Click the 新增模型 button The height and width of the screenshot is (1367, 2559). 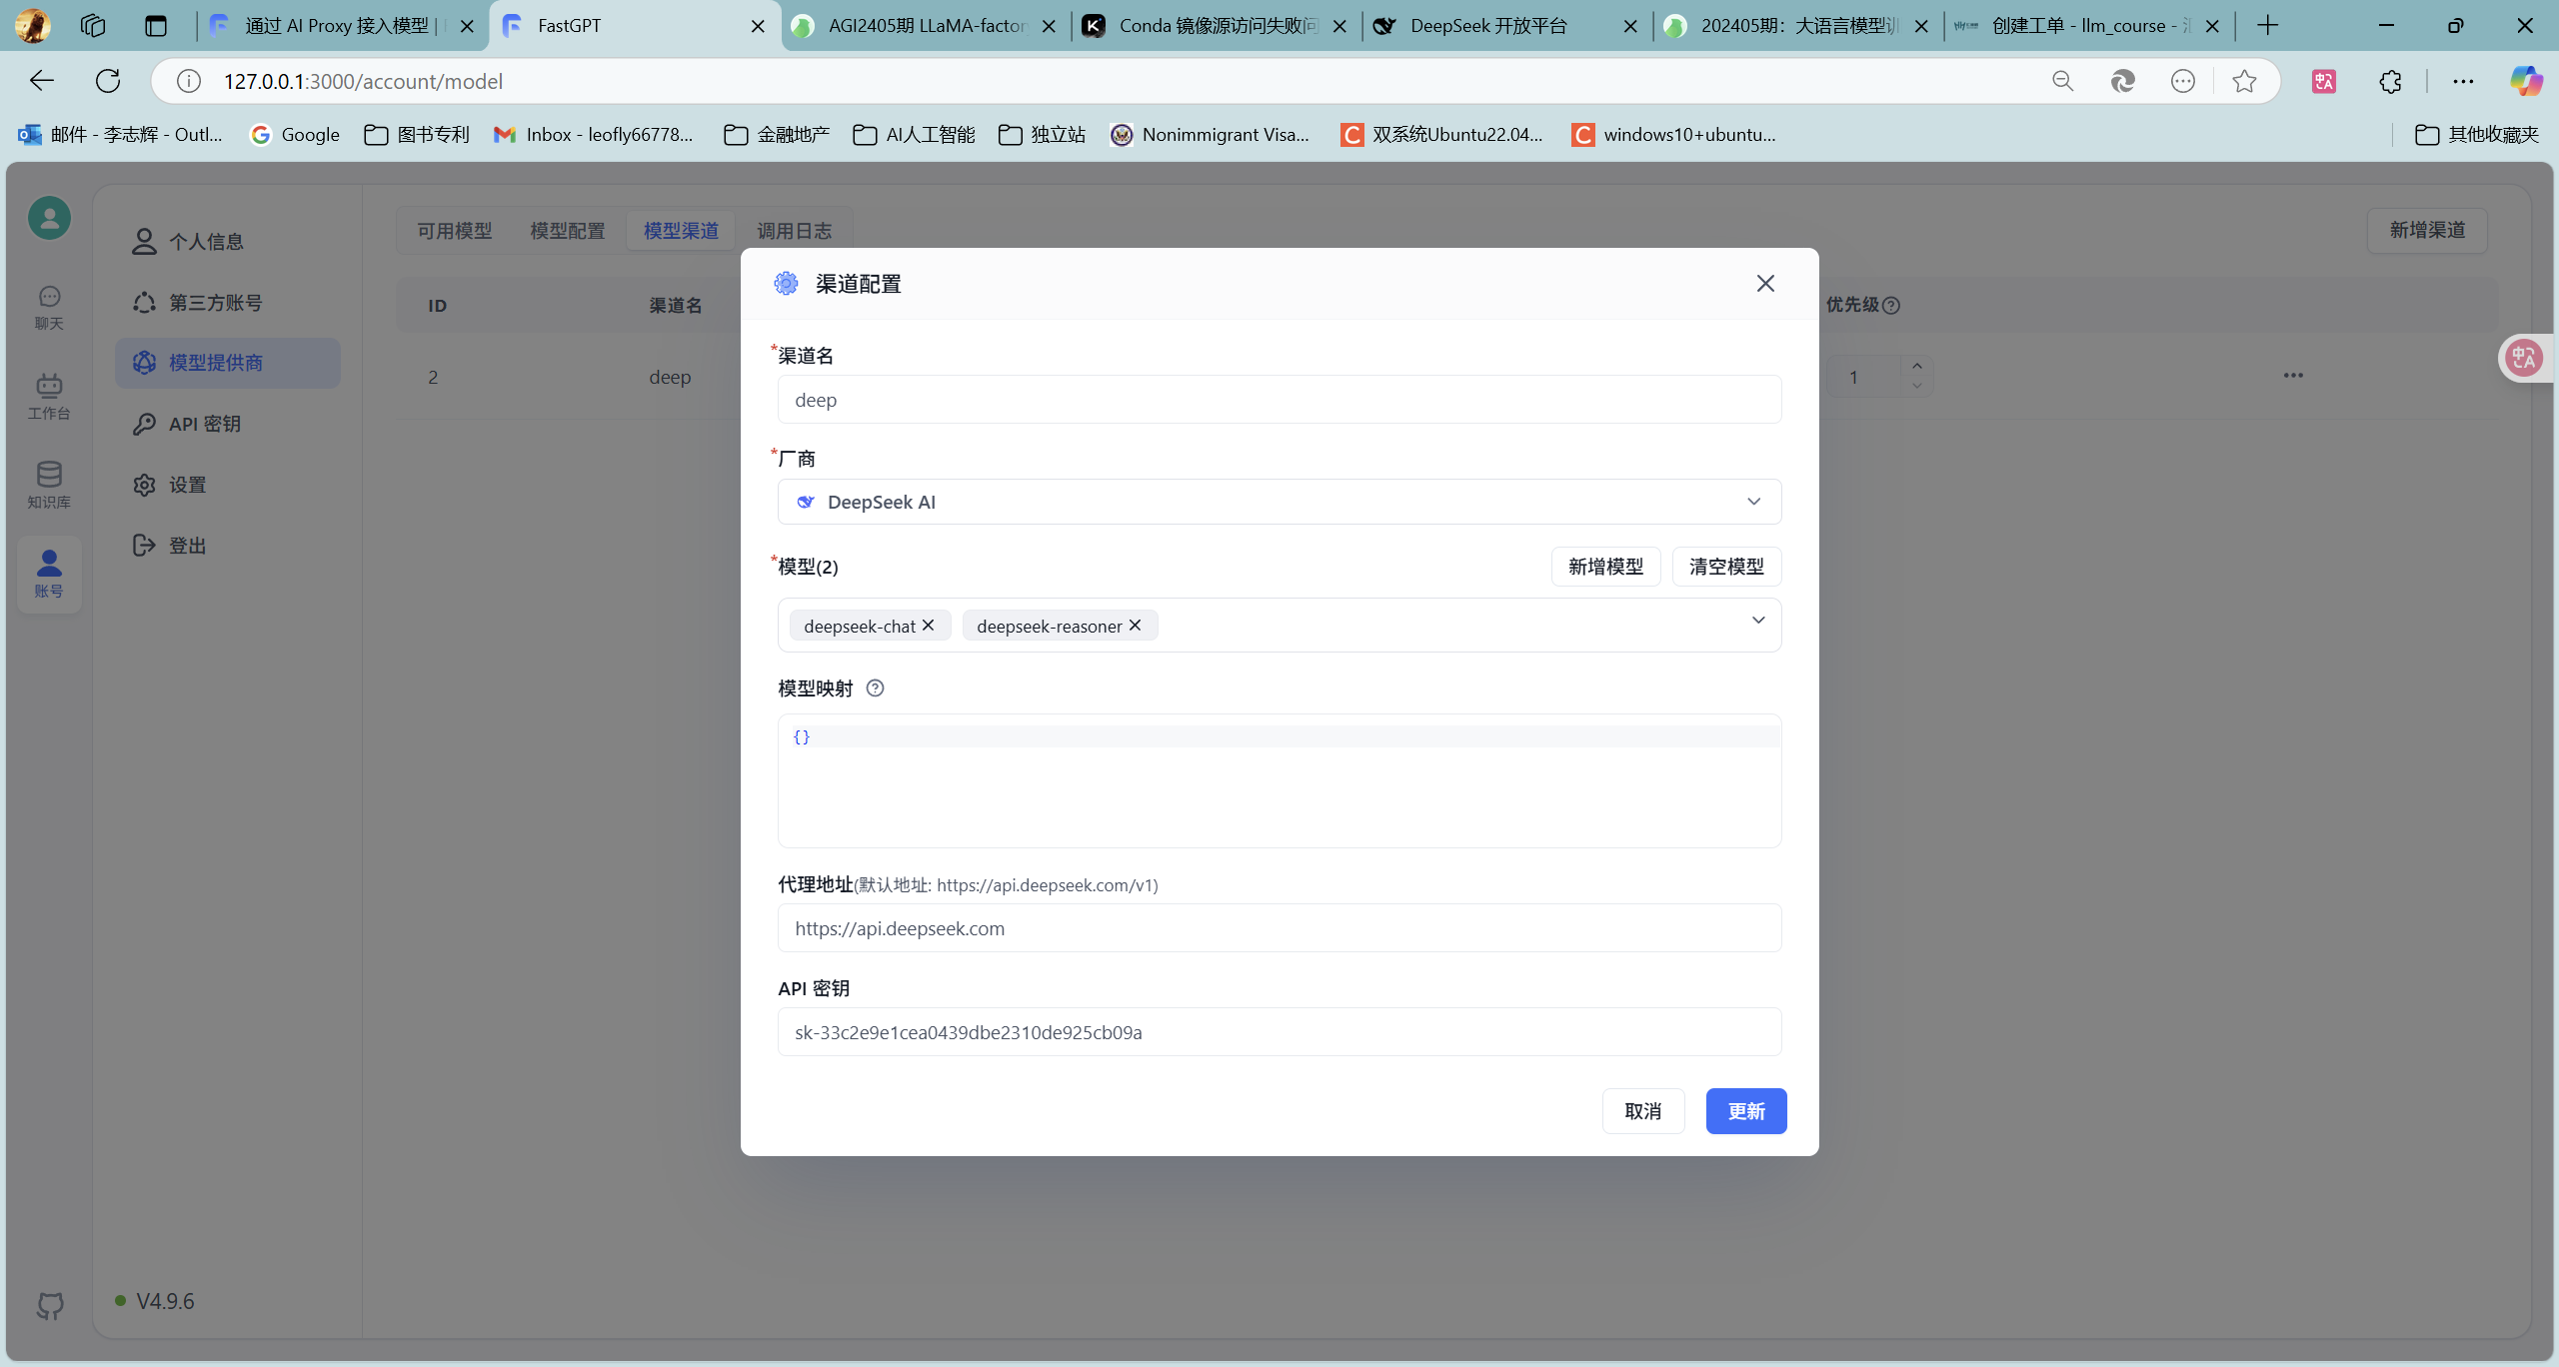click(1605, 567)
